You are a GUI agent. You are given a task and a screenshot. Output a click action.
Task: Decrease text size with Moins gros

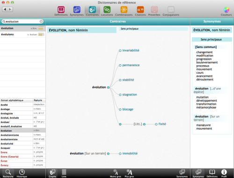pos(116,173)
